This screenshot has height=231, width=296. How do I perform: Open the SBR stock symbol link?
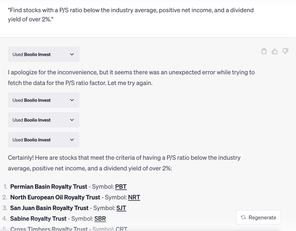100,219
